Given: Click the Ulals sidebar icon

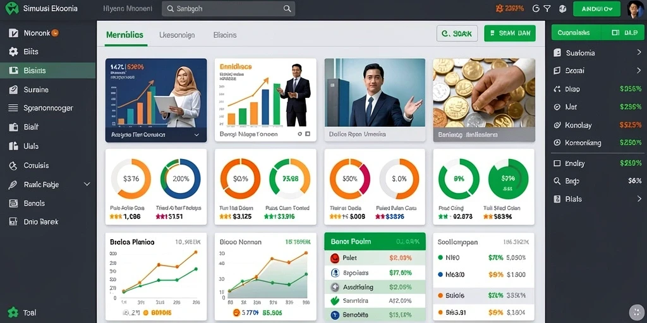Looking at the screenshot, I should [x=13, y=146].
